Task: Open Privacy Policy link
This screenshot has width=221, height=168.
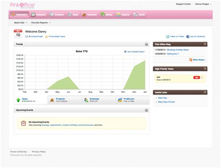Action: tap(39, 152)
